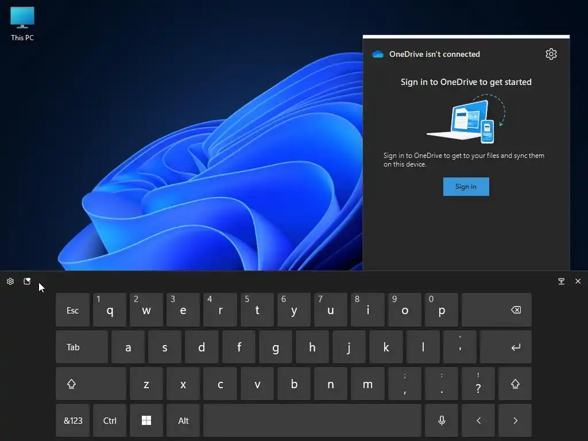Tap the s key
Image resolution: width=588 pixels, height=441 pixels.
coord(165,347)
